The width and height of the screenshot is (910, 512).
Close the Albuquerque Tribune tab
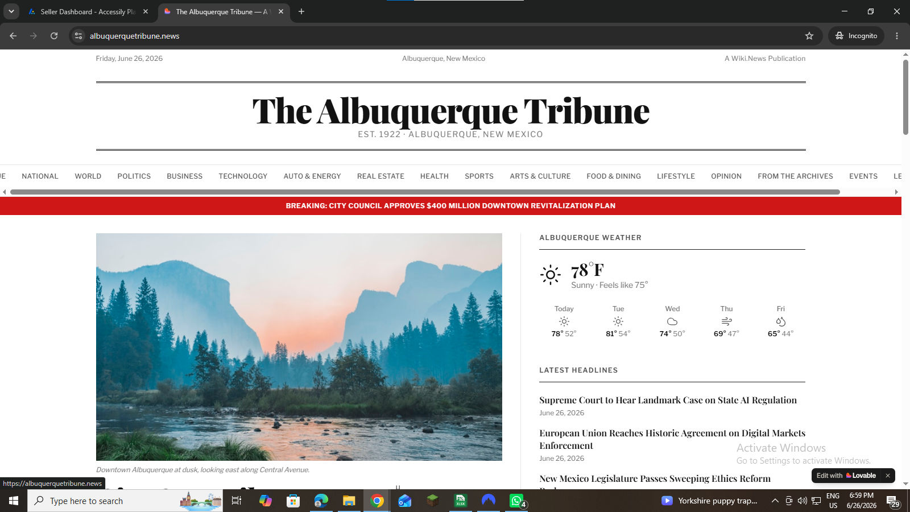tap(281, 11)
